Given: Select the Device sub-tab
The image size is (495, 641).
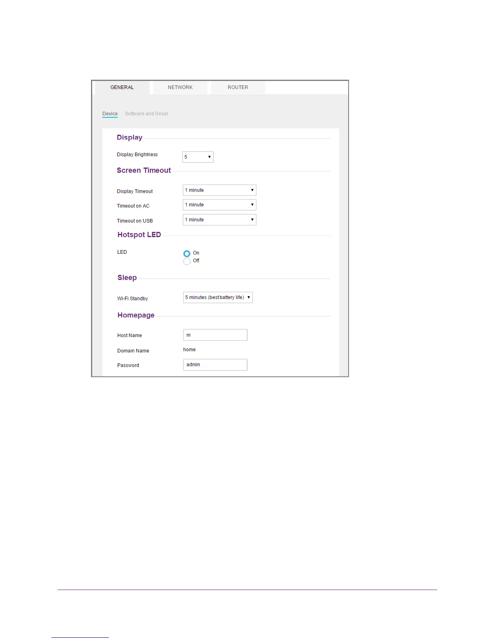Looking at the screenshot, I should [x=110, y=114].
